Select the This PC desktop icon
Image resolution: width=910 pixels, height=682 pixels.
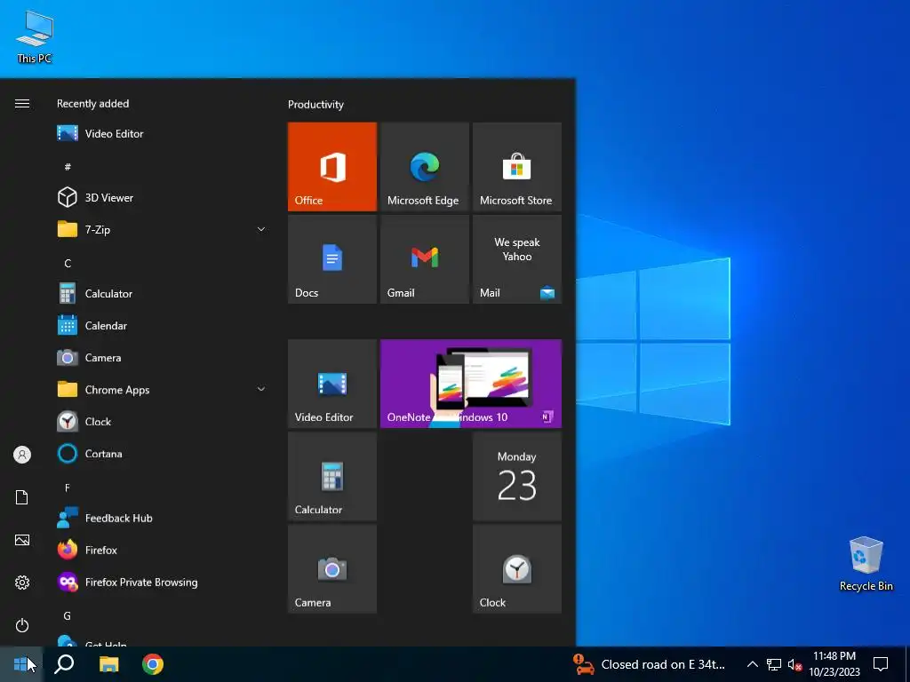click(x=35, y=36)
